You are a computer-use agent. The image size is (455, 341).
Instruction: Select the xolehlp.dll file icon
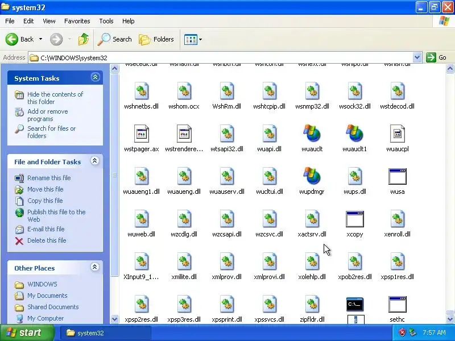click(x=312, y=261)
